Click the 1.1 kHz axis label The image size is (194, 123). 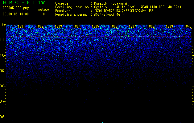click(x=2, y=40)
